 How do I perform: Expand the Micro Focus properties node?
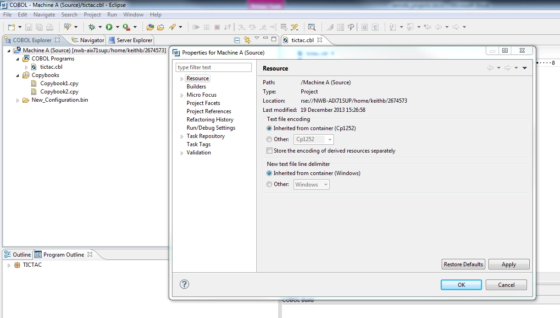click(182, 95)
